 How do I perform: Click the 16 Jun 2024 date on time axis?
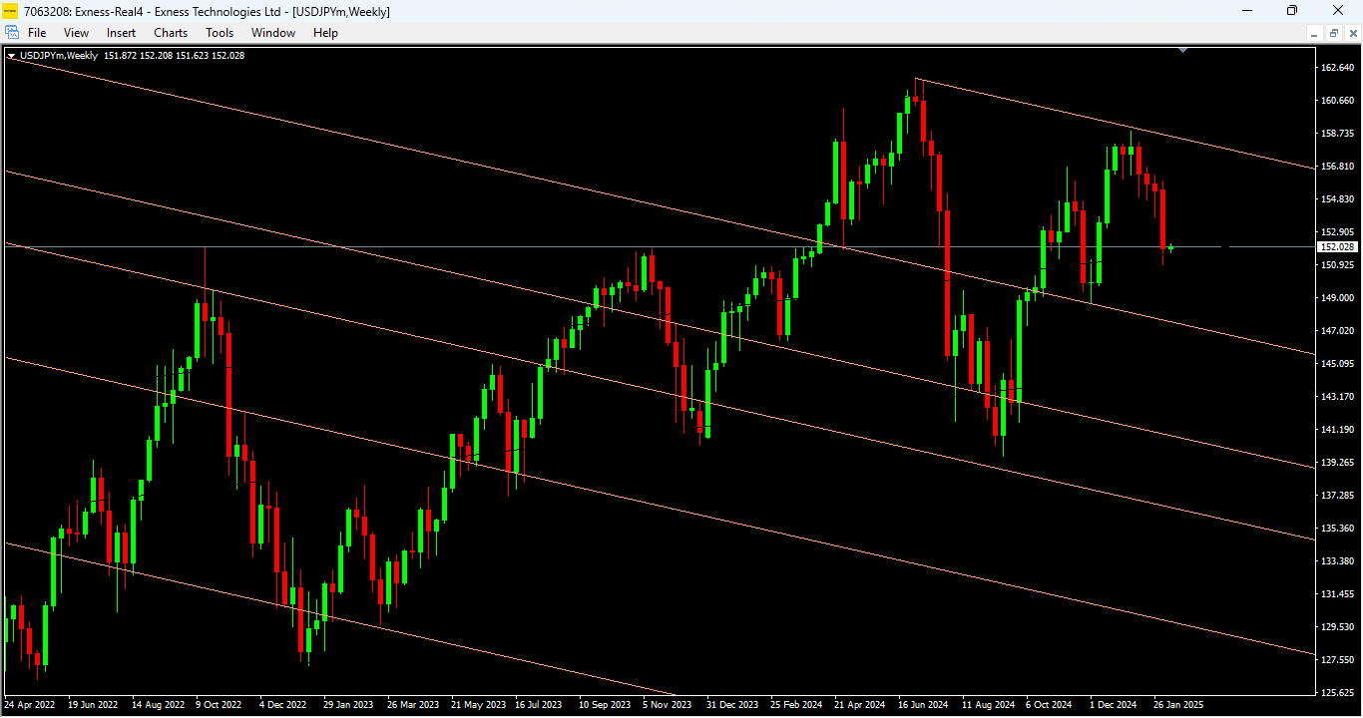pyautogui.click(x=923, y=705)
